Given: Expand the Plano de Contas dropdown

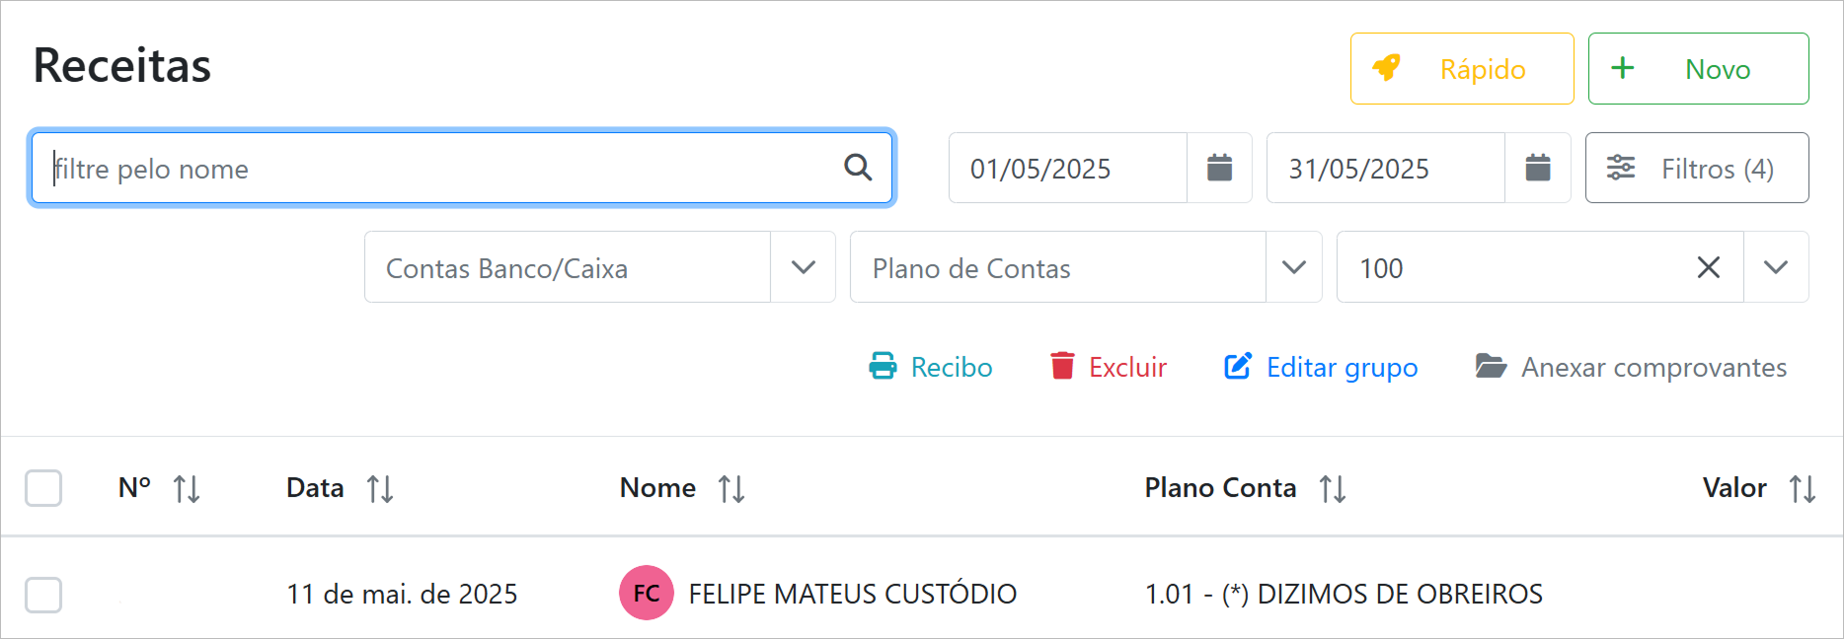Looking at the screenshot, I should [1294, 267].
